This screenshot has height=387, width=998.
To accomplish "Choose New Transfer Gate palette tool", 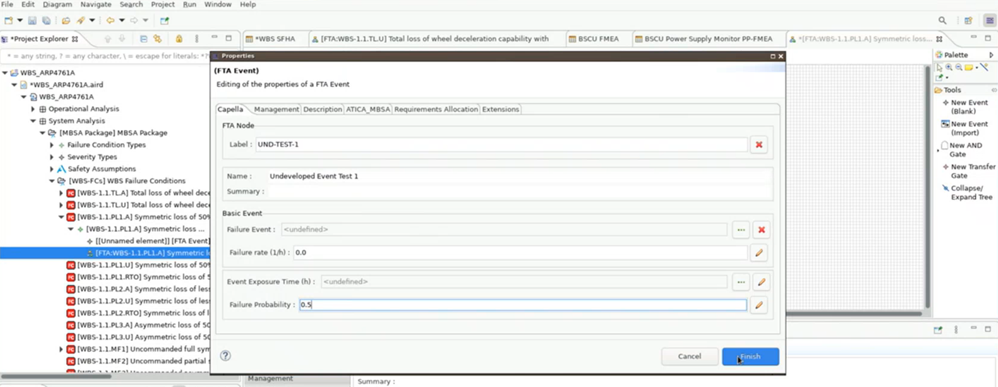I will pyautogui.click(x=968, y=171).
